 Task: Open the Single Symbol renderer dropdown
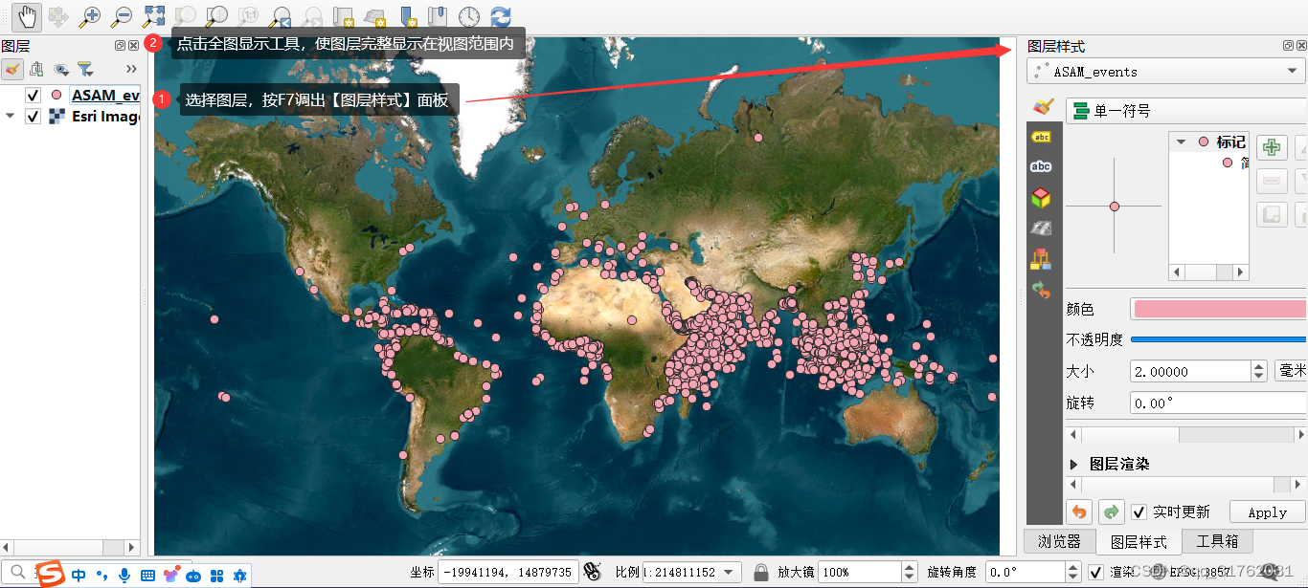tap(1185, 111)
